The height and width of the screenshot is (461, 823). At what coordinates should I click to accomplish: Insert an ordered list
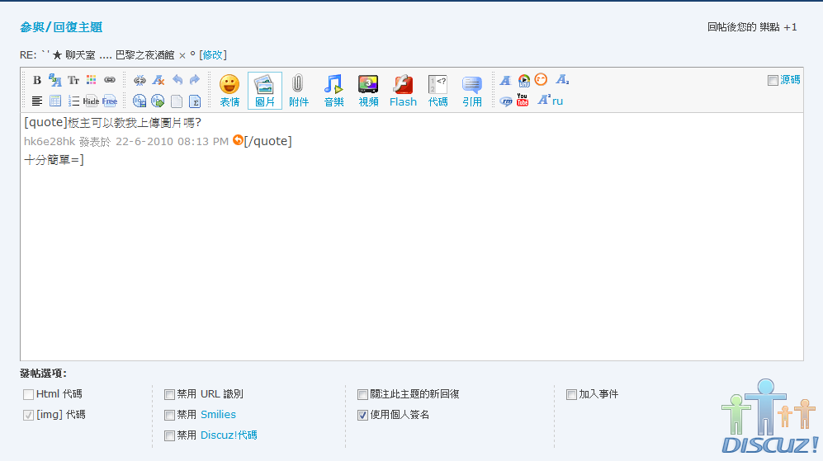(x=73, y=101)
